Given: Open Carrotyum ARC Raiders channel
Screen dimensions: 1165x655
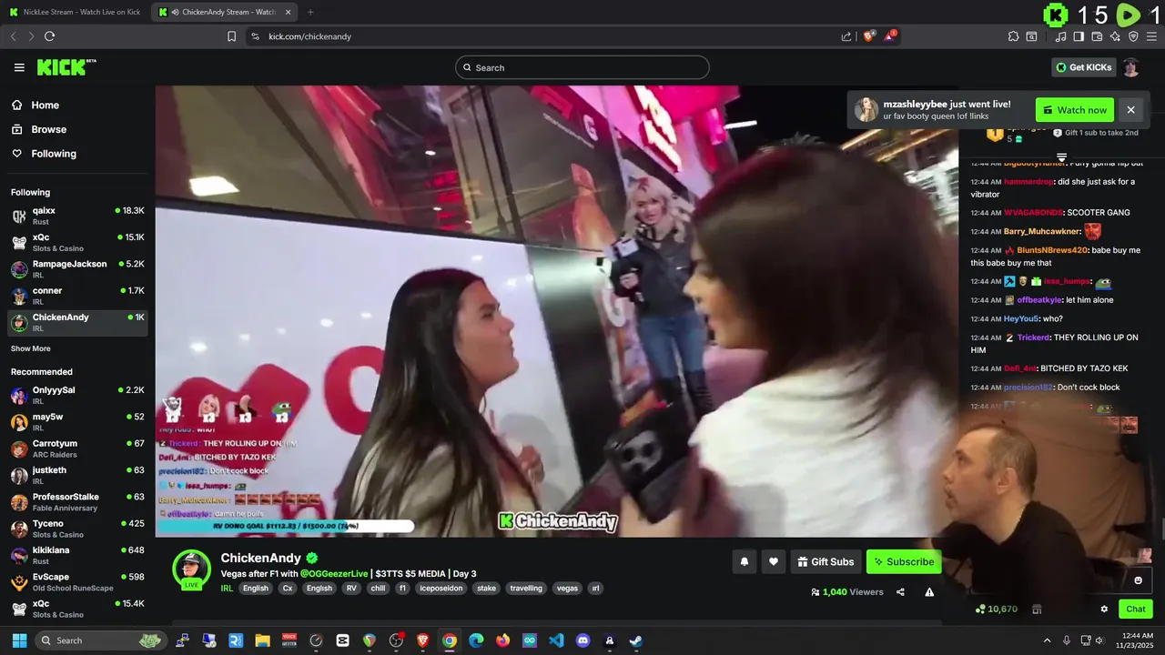Looking at the screenshot, I should click(x=77, y=448).
